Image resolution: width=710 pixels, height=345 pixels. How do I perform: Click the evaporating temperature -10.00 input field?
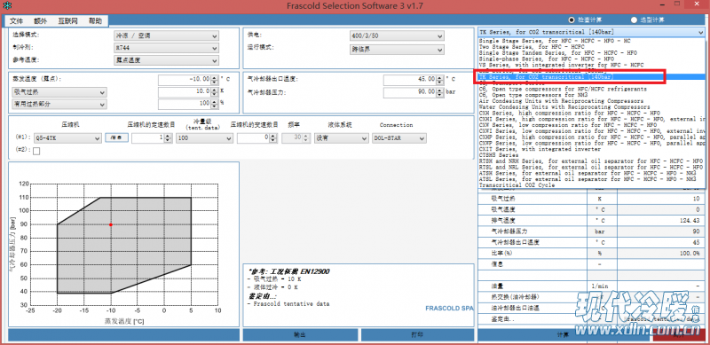coord(185,80)
